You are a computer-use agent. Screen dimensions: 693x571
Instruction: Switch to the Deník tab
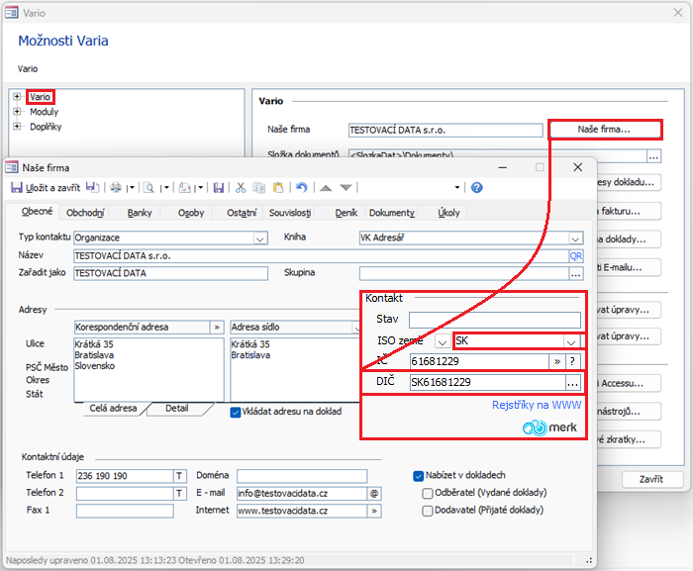point(346,213)
